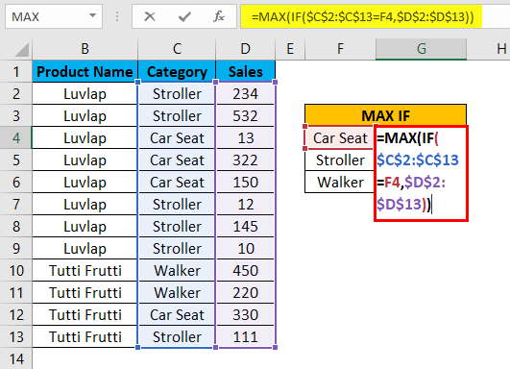510x369 pixels.
Task: Click Luvlap product in row 6
Action: 85,183
